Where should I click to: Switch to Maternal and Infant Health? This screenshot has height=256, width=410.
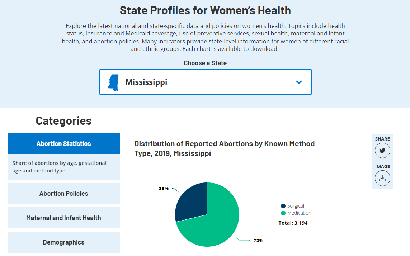click(63, 218)
